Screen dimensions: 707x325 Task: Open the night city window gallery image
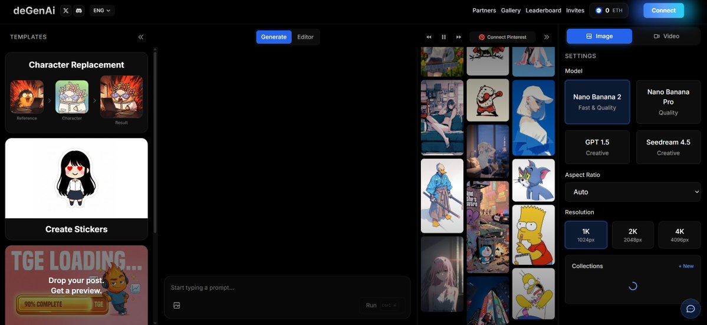click(x=488, y=152)
